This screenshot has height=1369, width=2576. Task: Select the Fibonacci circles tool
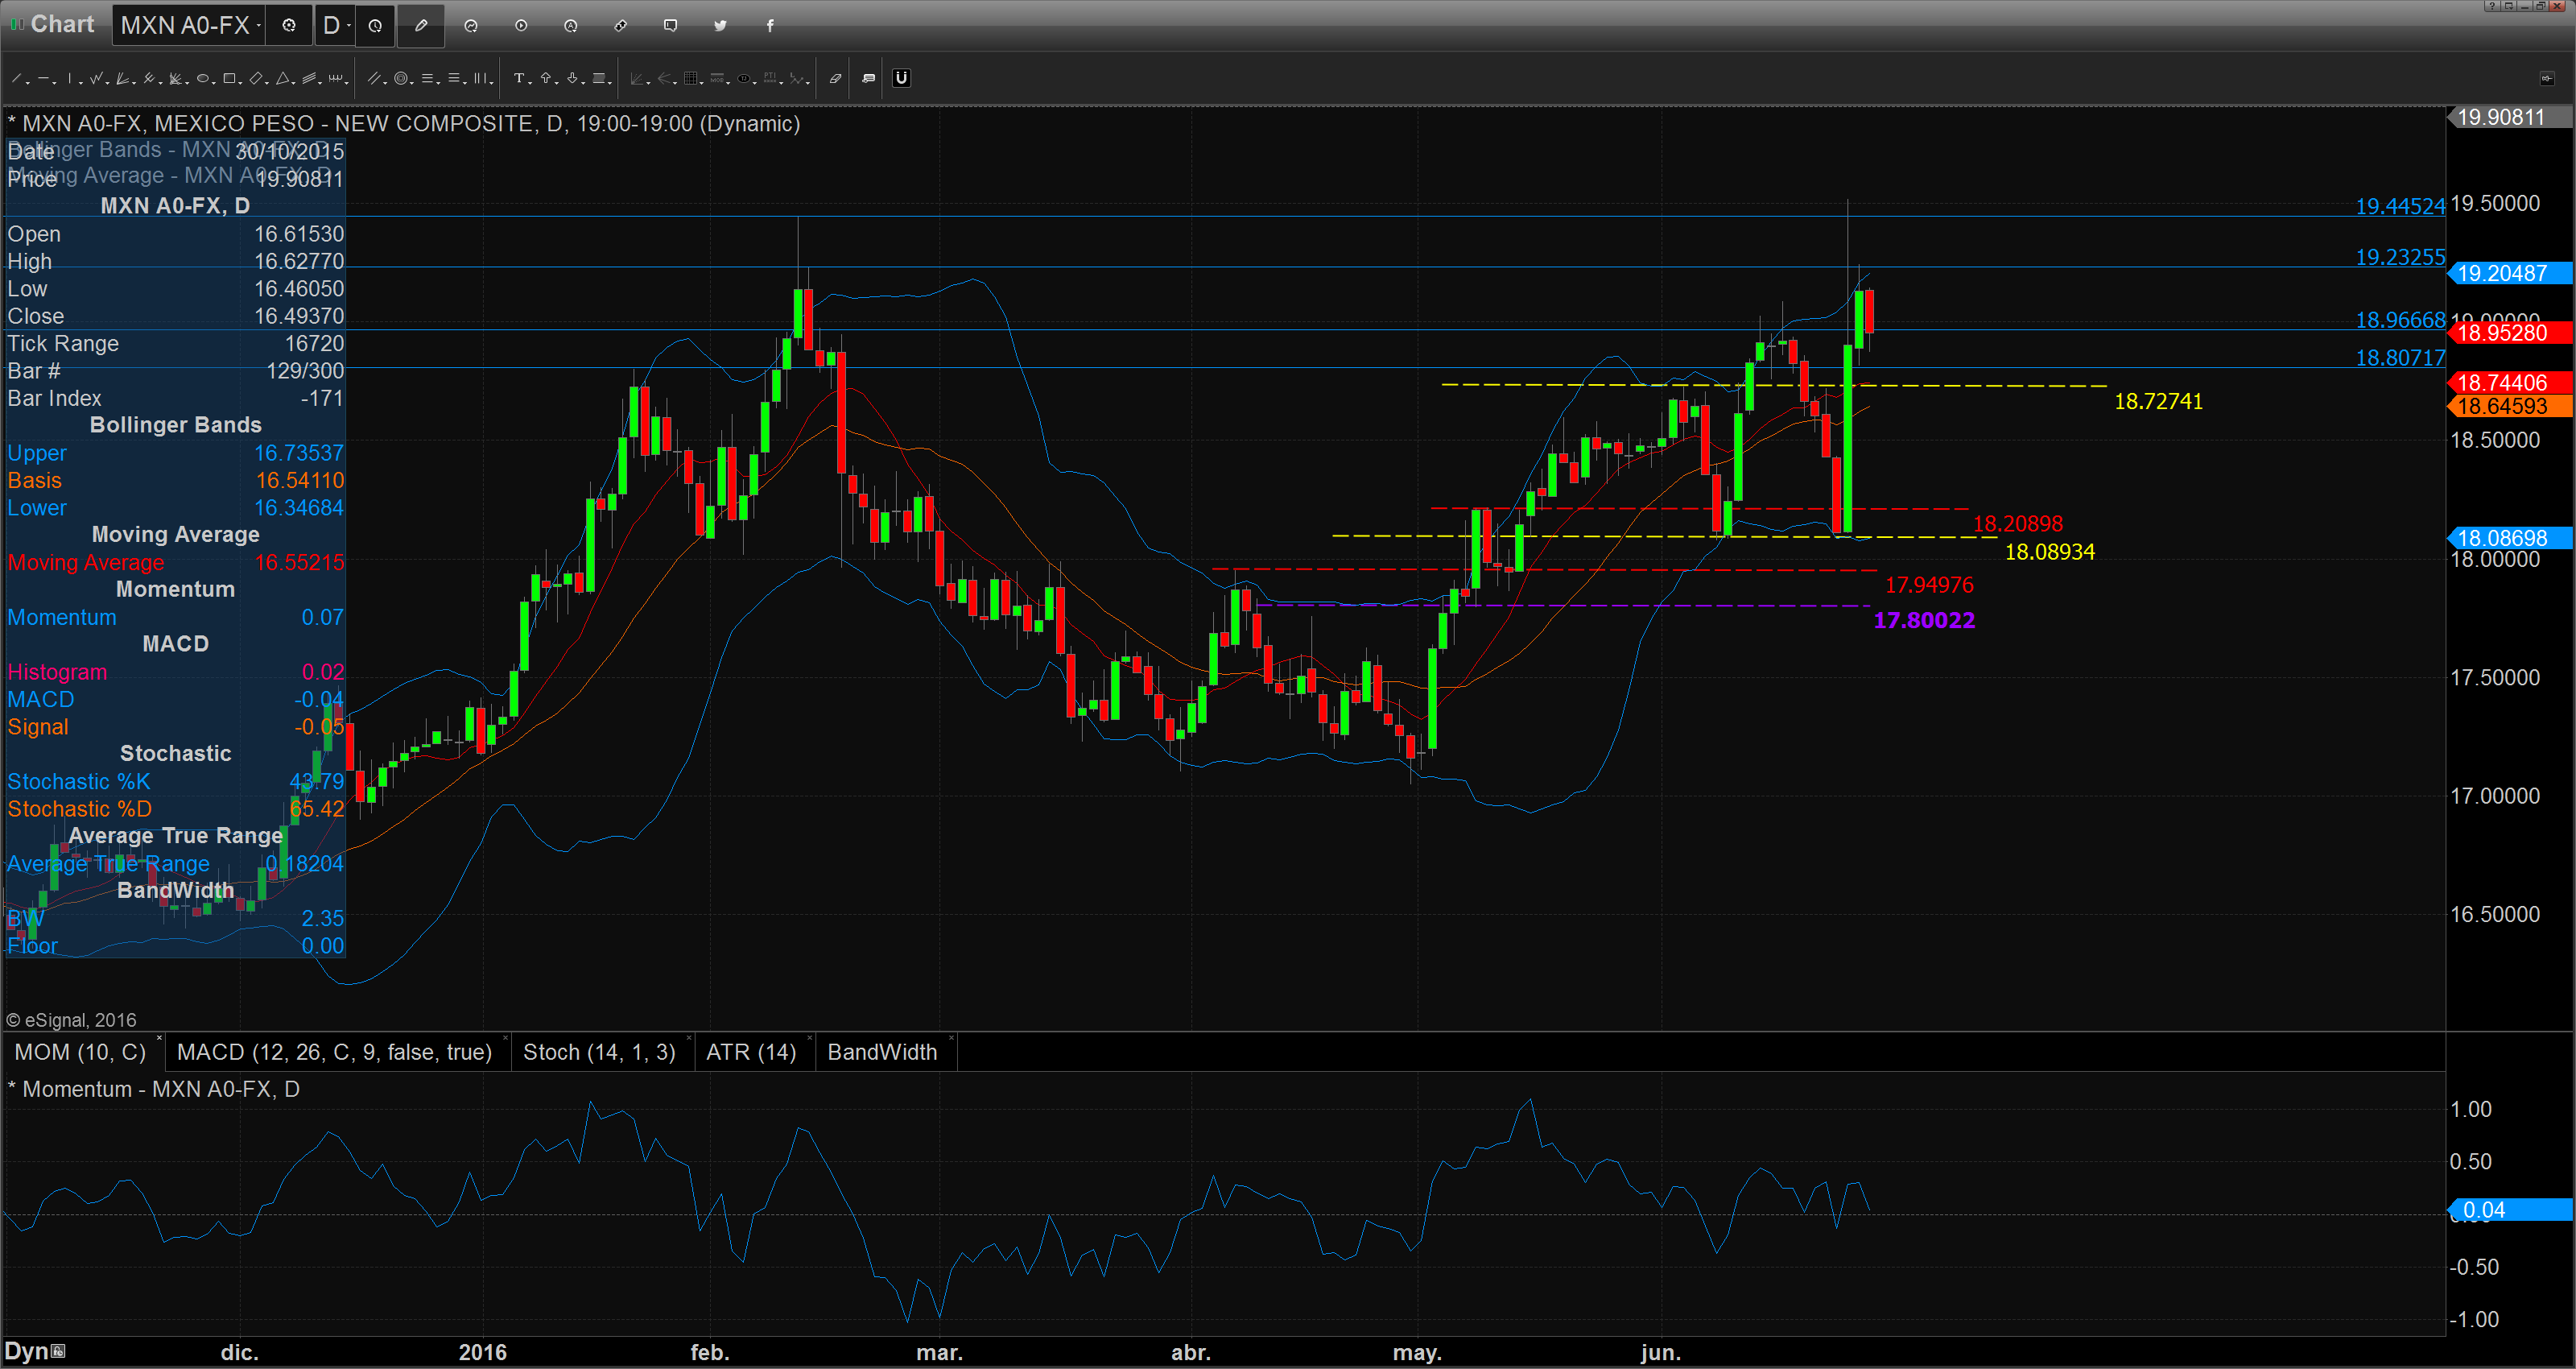coord(401,78)
